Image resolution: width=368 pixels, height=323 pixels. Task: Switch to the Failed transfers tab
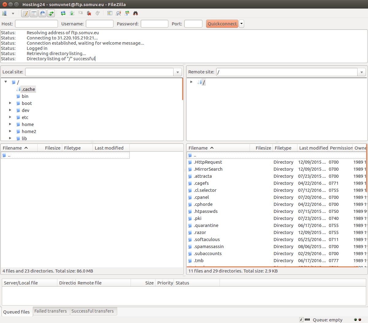[x=51, y=311]
